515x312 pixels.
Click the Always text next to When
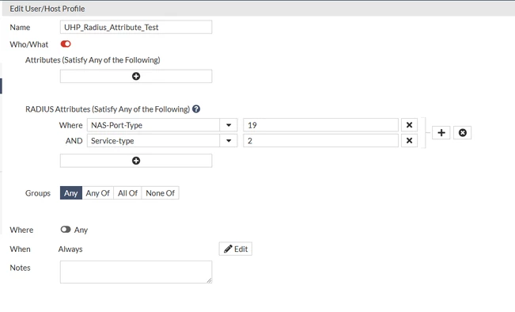point(70,249)
